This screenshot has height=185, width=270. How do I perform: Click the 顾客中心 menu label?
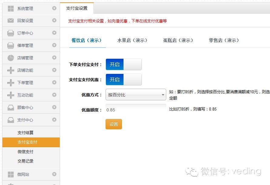tap(25, 107)
